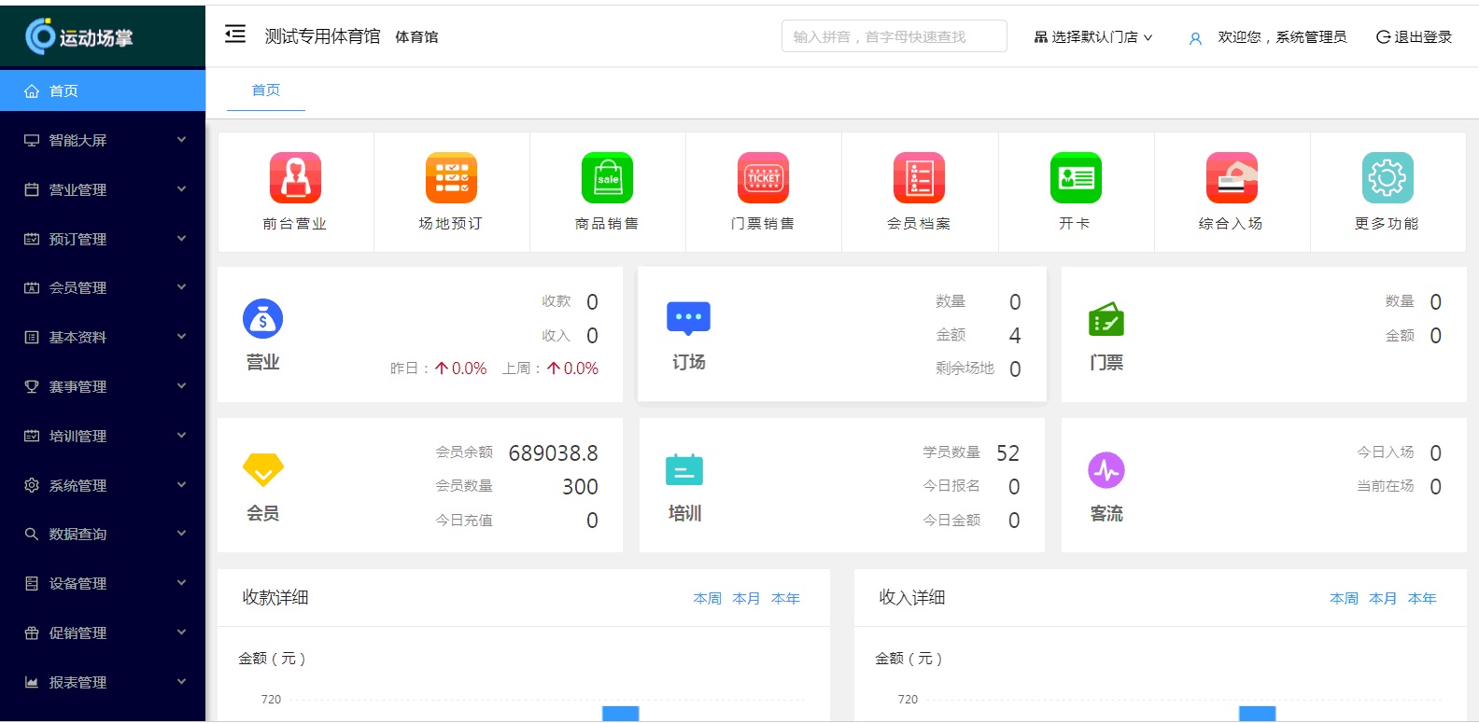The height and width of the screenshot is (723, 1479).
Task: Open the 场地预订 shortcut icon
Action: point(451,177)
